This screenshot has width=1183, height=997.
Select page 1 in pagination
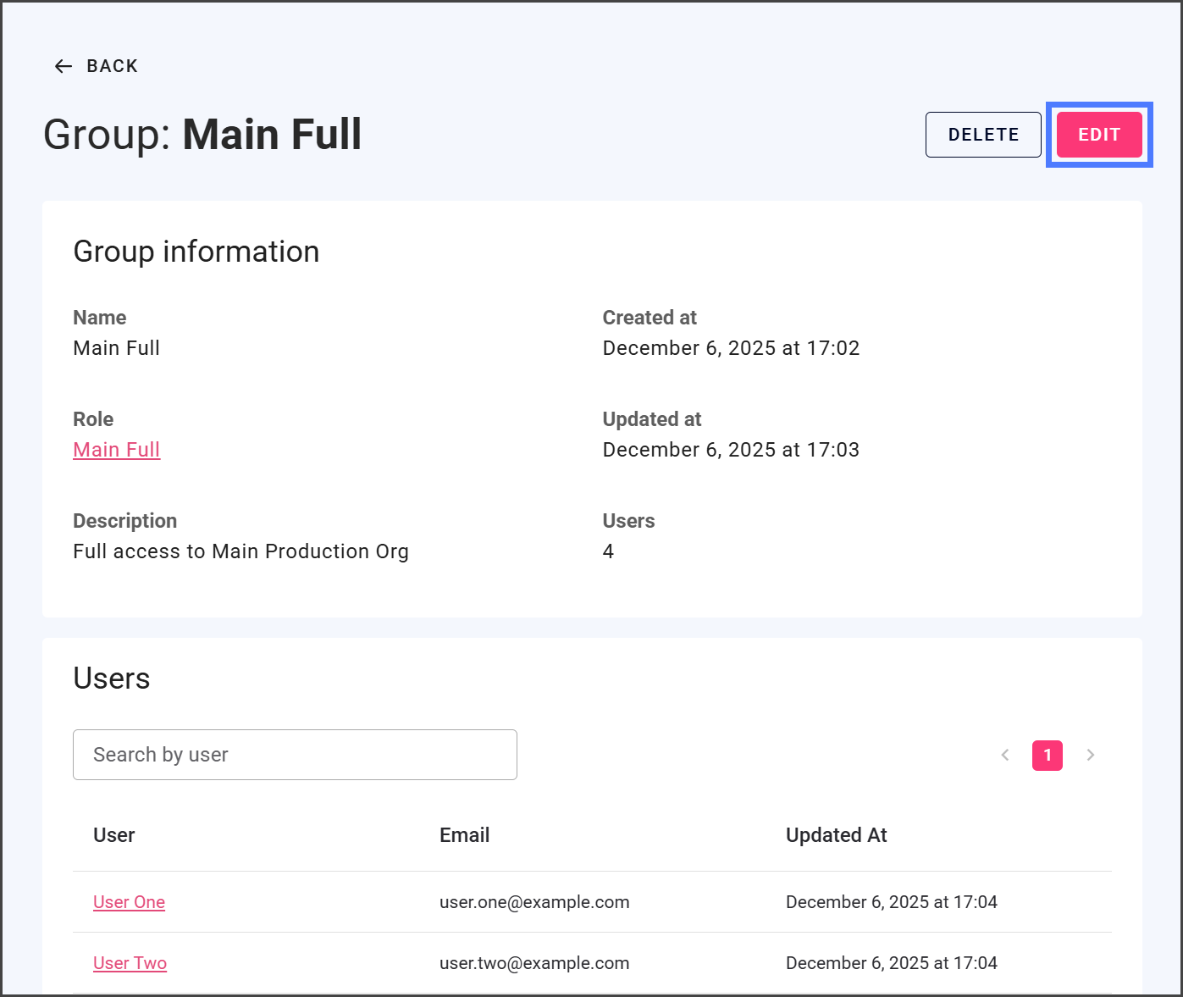[1047, 755]
